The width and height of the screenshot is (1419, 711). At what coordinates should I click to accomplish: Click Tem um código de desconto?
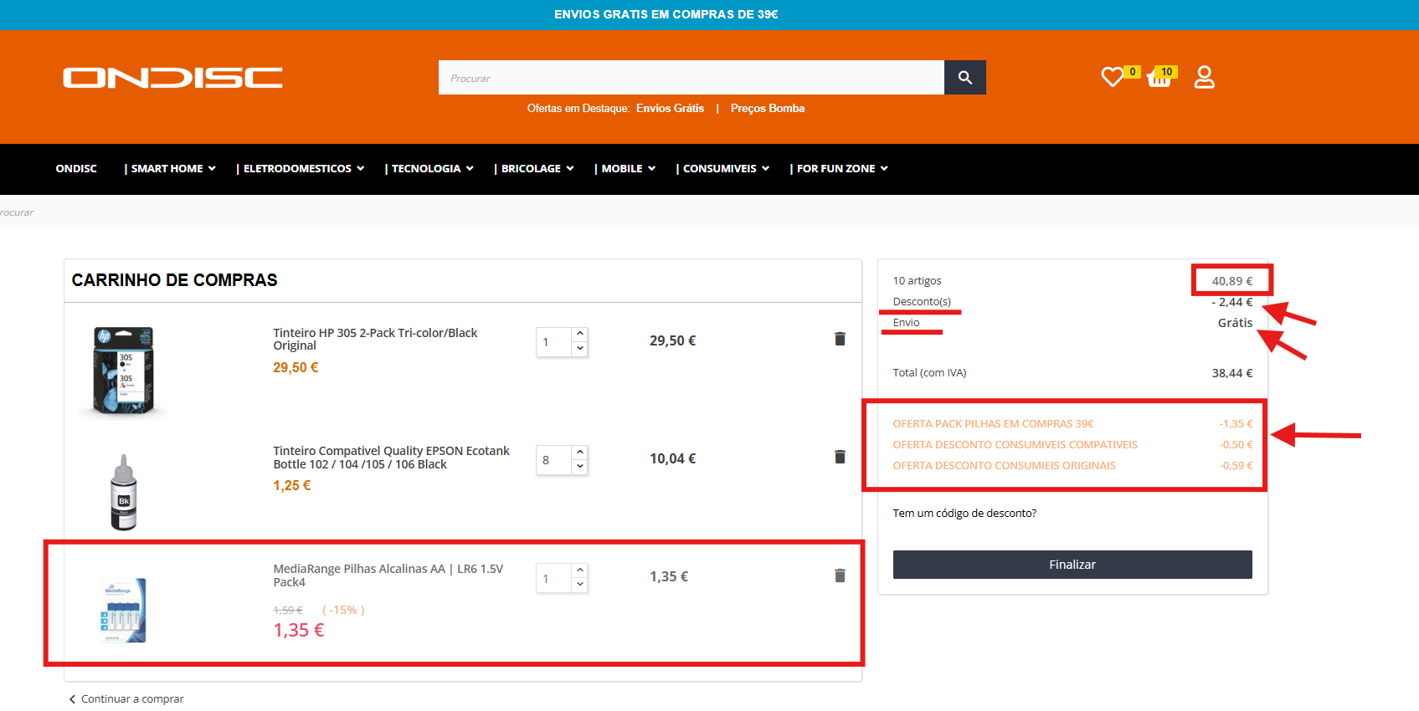(964, 514)
